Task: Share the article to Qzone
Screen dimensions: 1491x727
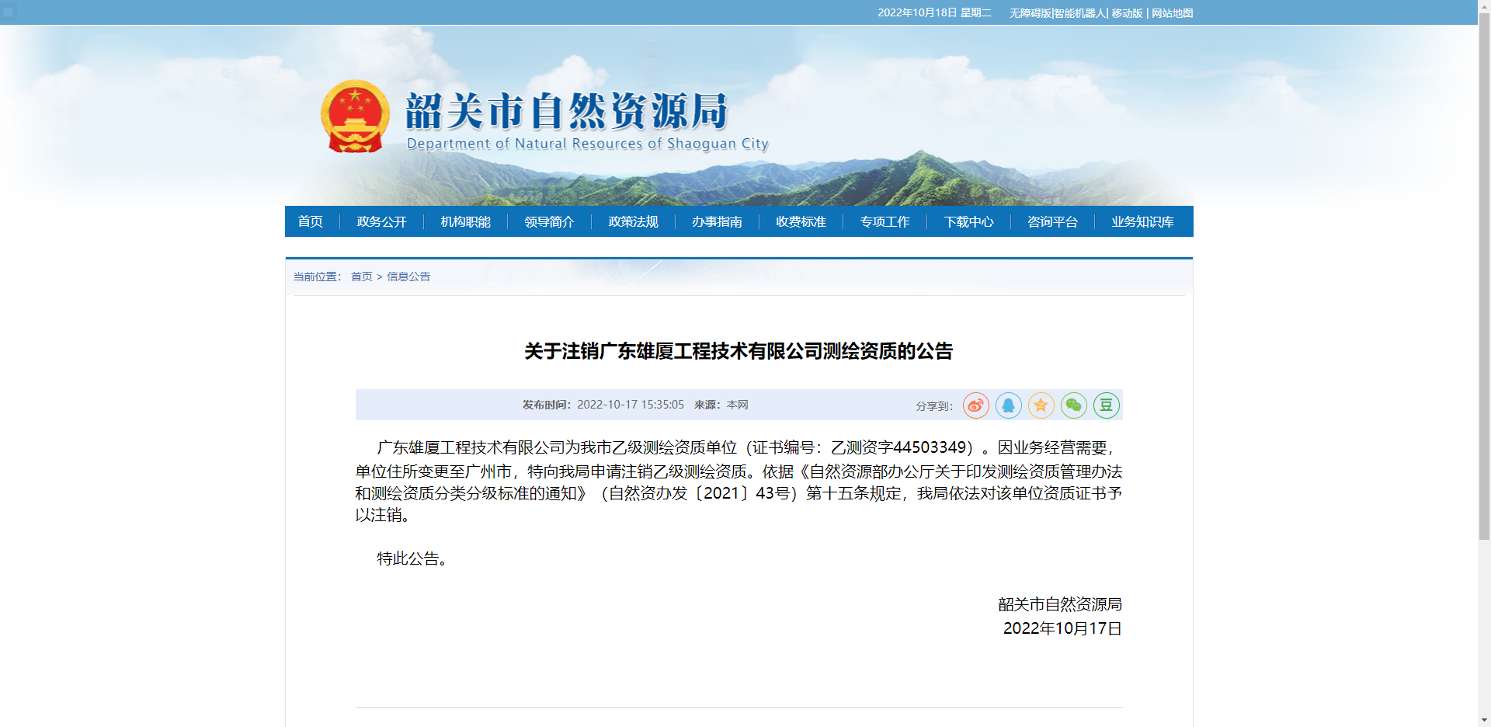Action: tap(1041, 405)
